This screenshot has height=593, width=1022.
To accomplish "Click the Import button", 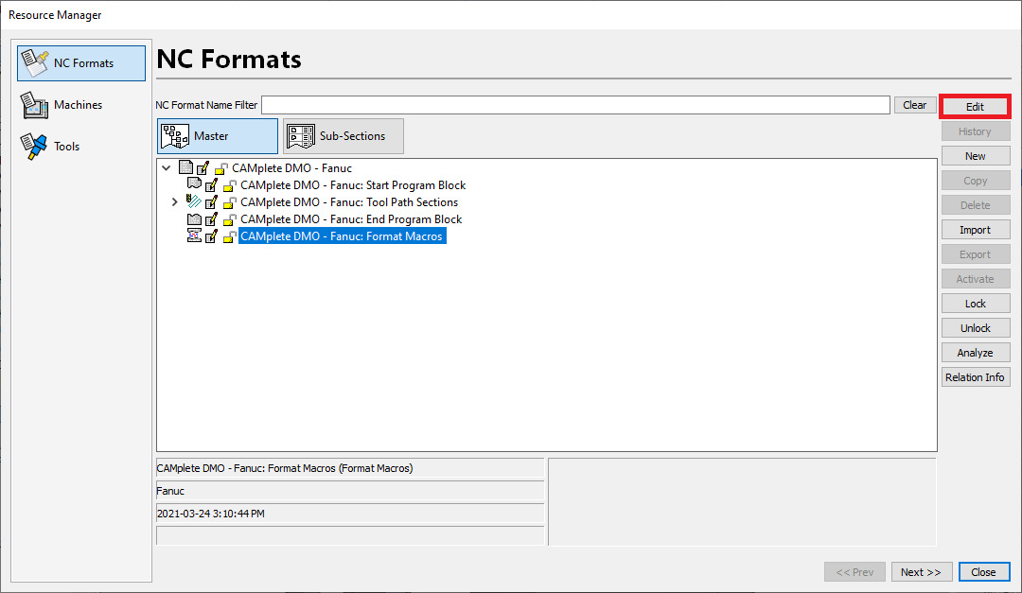I will 976,230.
